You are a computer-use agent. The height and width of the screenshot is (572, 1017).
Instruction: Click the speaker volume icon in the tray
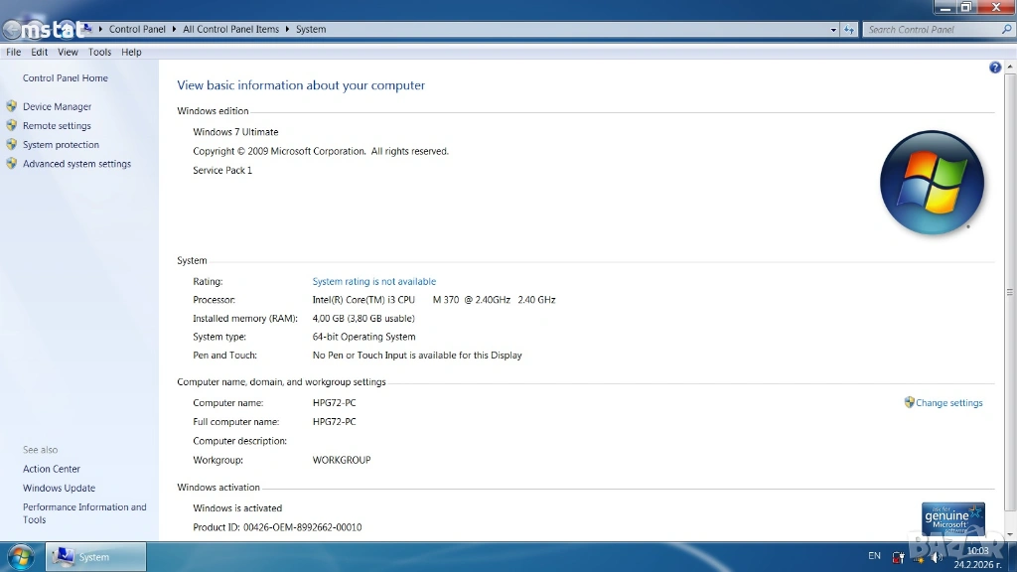click(x=936, y=556)
